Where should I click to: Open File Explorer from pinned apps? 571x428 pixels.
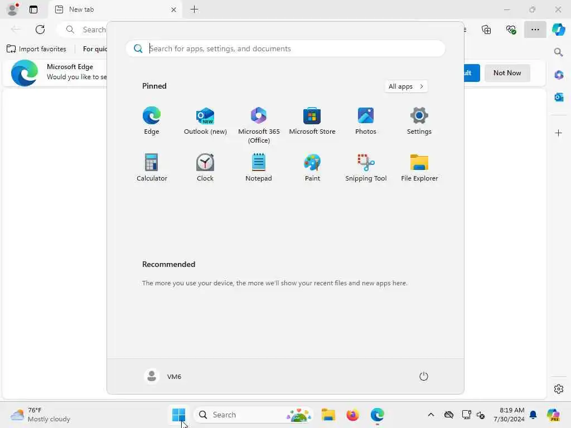[x=419, y=167]
